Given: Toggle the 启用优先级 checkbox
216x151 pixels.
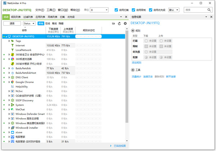Looking at the screenshot, I should point(150,10).
